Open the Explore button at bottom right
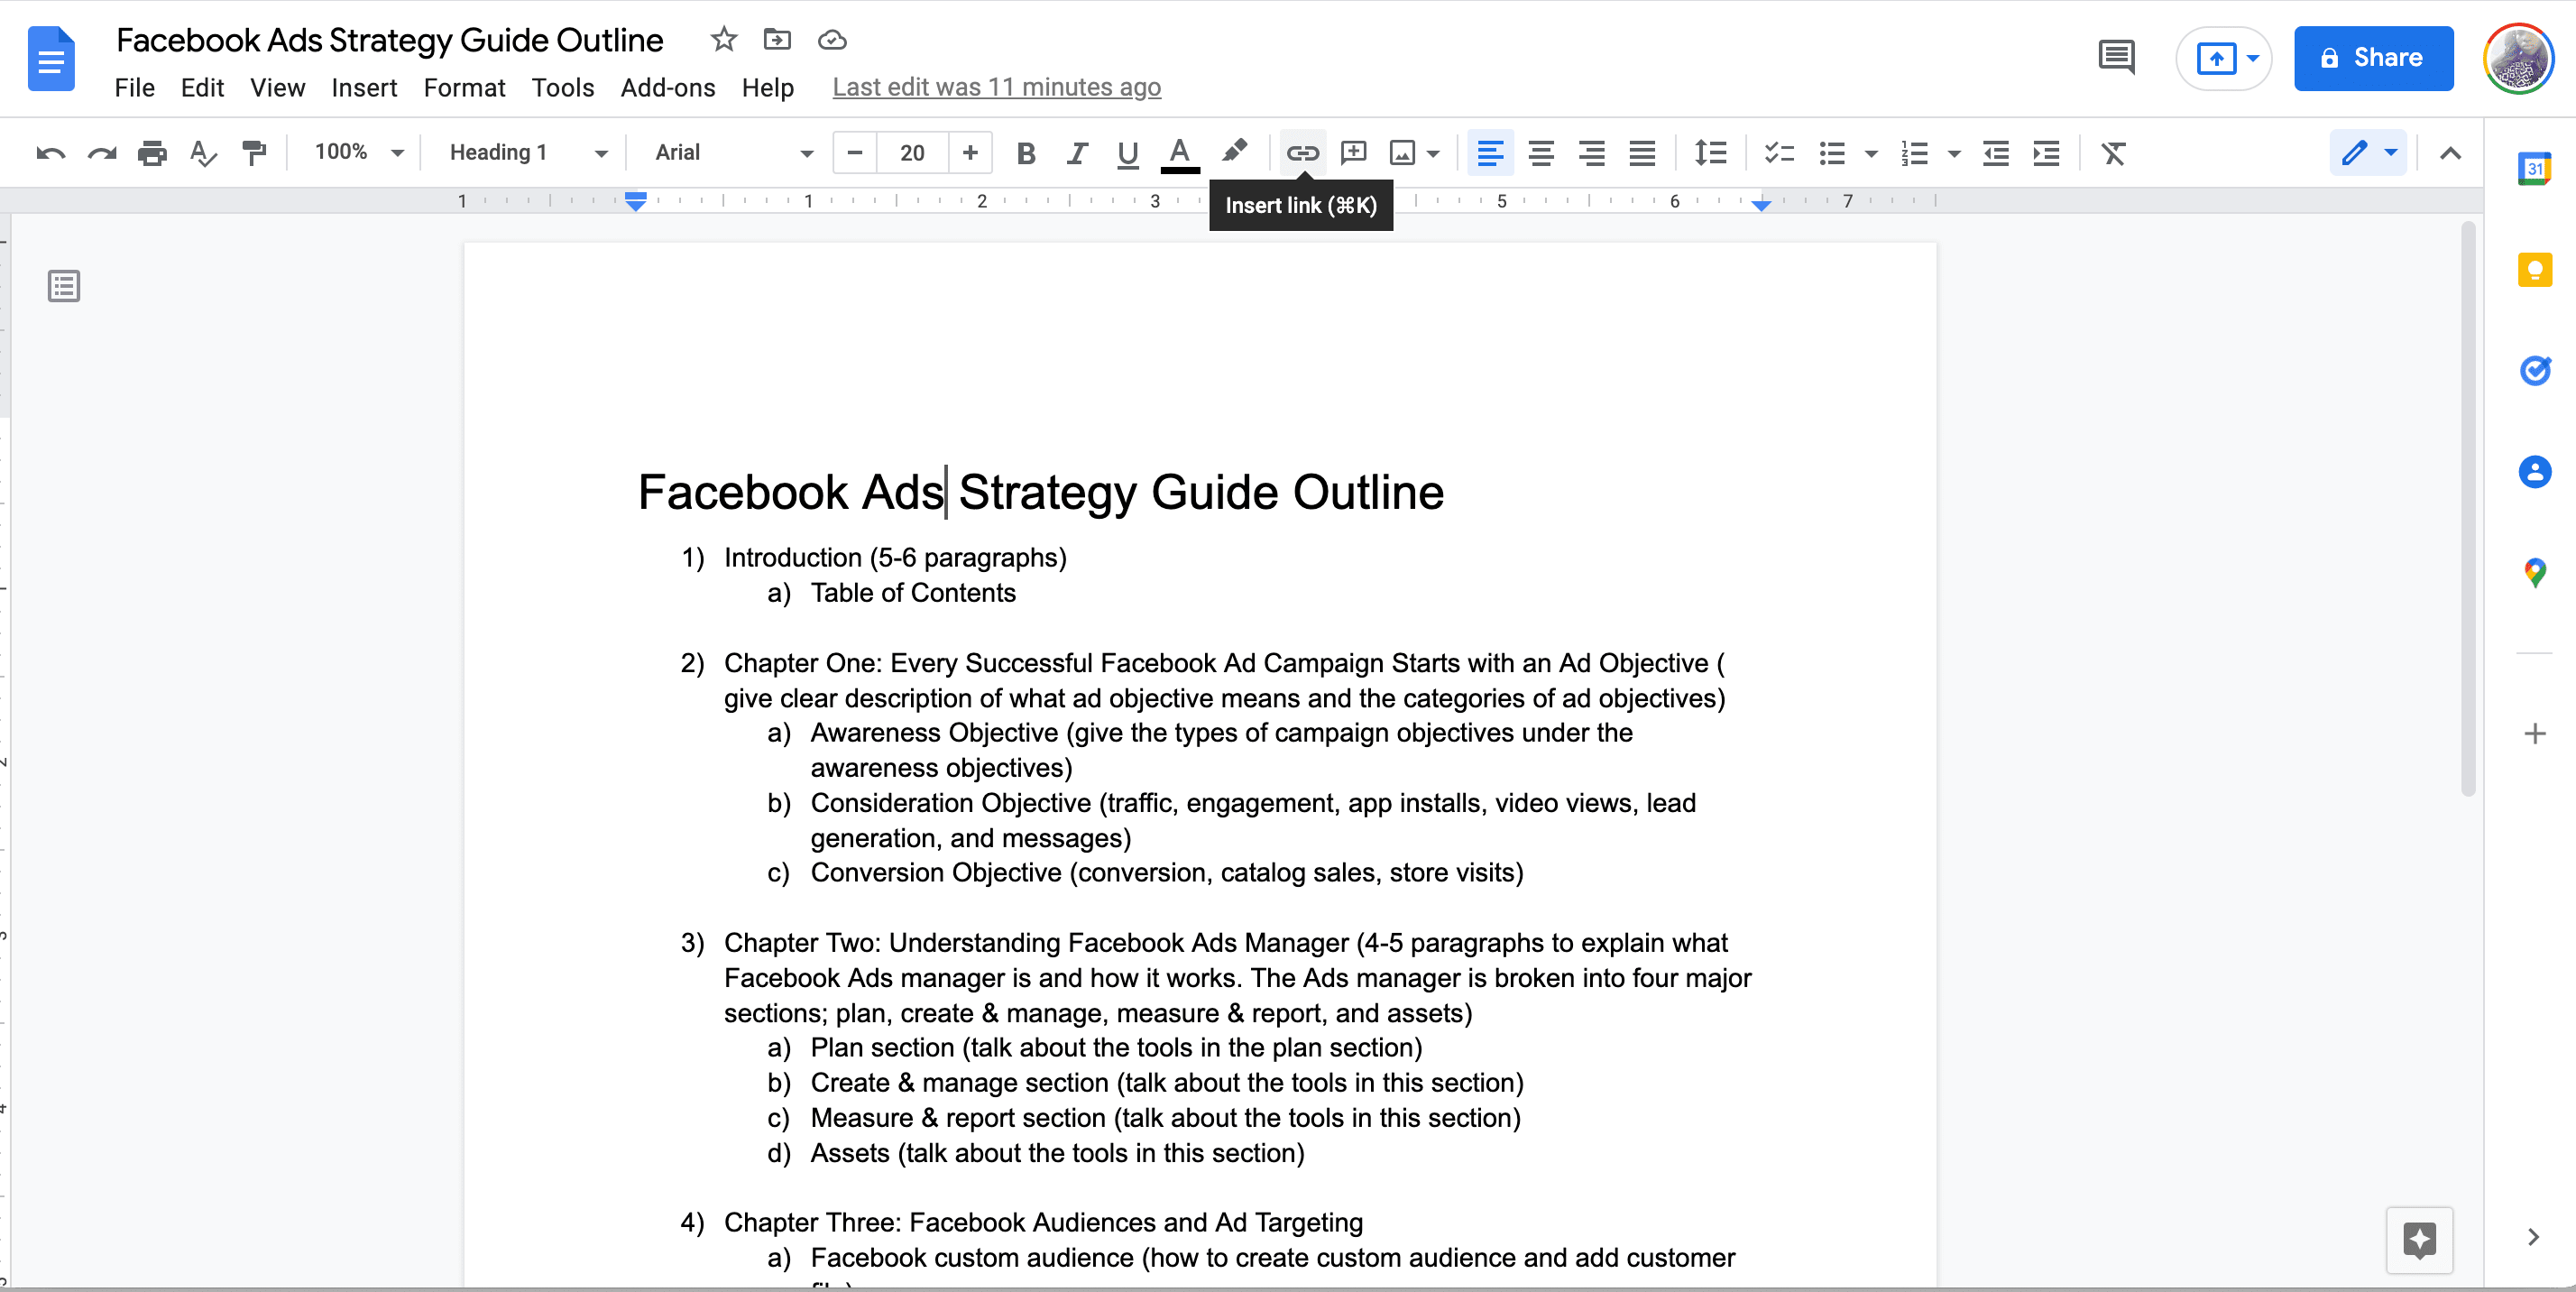This screenshot has width=2576, height=1292. point(2420,1240)
